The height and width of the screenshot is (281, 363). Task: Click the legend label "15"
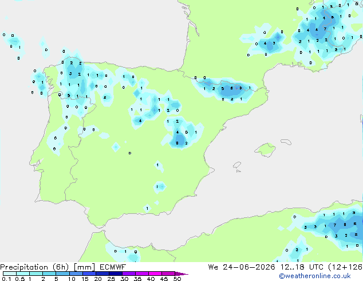[x=85, y=279]
